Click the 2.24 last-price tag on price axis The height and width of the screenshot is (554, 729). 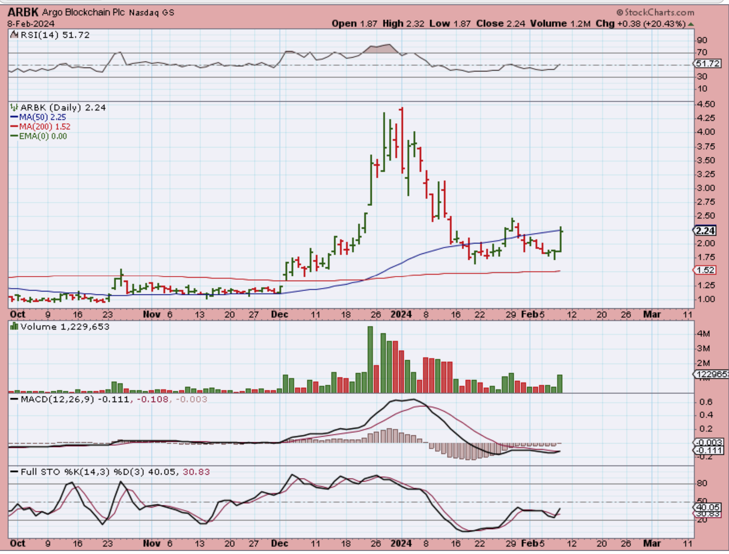point(705,231)
